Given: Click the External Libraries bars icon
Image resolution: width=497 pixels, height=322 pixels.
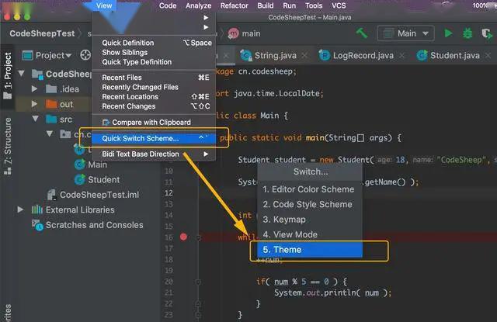Looking at the screenshot, I should [x=36, y=209].
